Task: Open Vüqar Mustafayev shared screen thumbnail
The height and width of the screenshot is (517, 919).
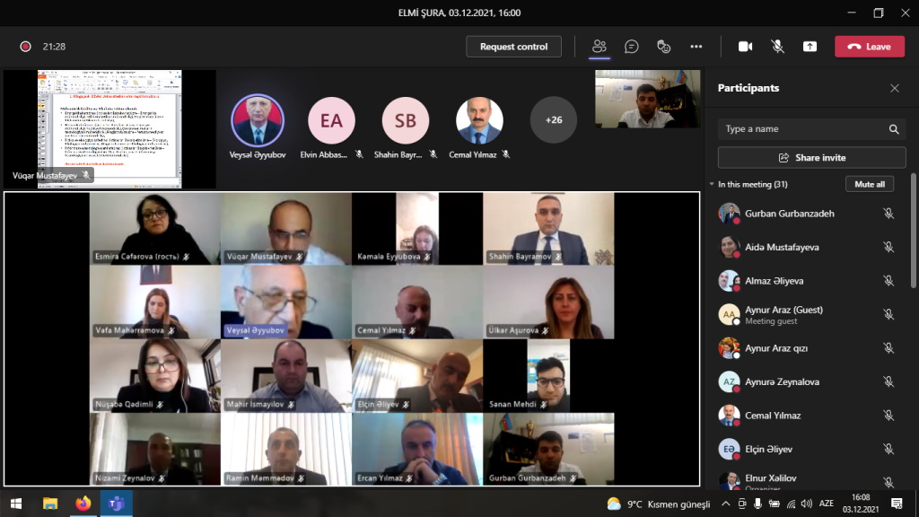Action: point(109,129)
